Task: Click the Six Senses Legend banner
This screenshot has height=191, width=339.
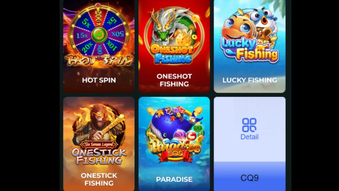Action: click(x=99, y=144)
